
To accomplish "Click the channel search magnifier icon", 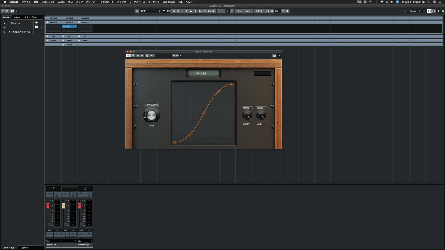I will (137, 11).
